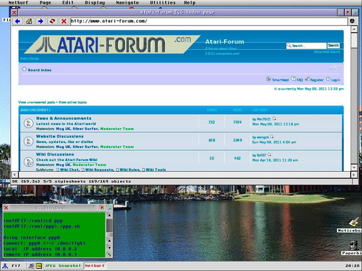Viewport: 362px width, 271px height.
Task: Click the Register icon
Action: (x=307, y=79)
